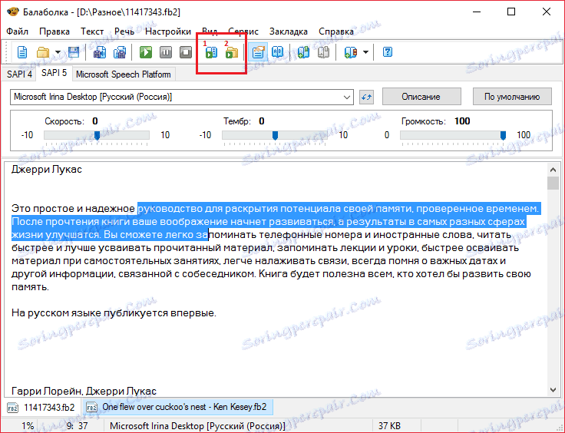Read selected text aloud icon

tap(211, 53)
